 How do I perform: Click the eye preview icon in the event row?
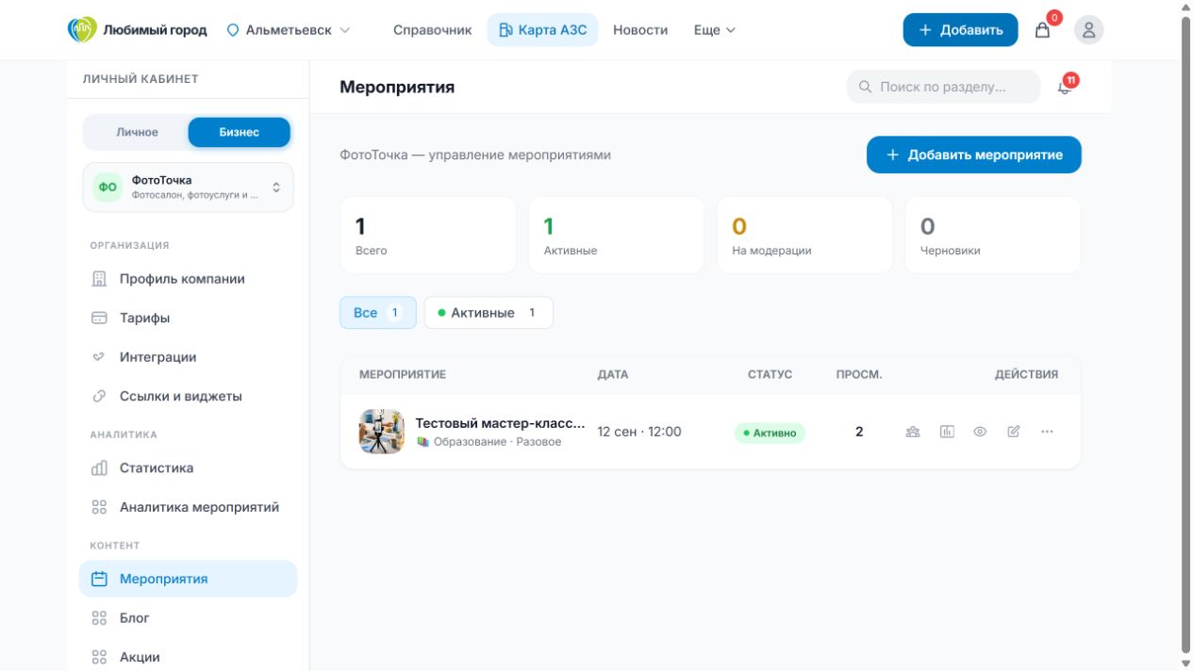click(980, 432)
